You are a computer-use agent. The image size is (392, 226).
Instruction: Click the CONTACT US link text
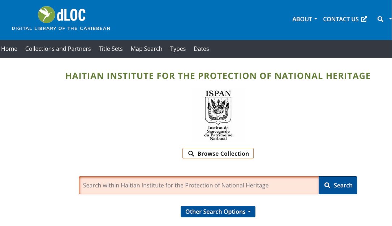coord(341,19)
